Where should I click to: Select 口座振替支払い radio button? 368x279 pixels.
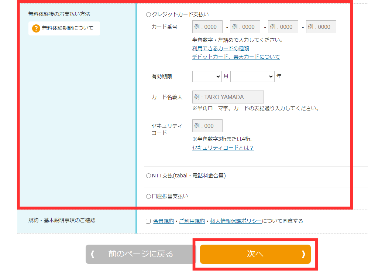coord(149,197)
